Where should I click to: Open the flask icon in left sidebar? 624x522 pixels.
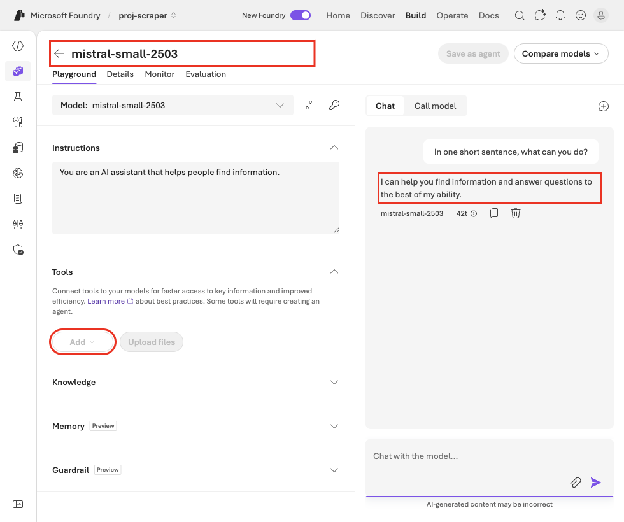pyautogui.click(x=18, y=97)
